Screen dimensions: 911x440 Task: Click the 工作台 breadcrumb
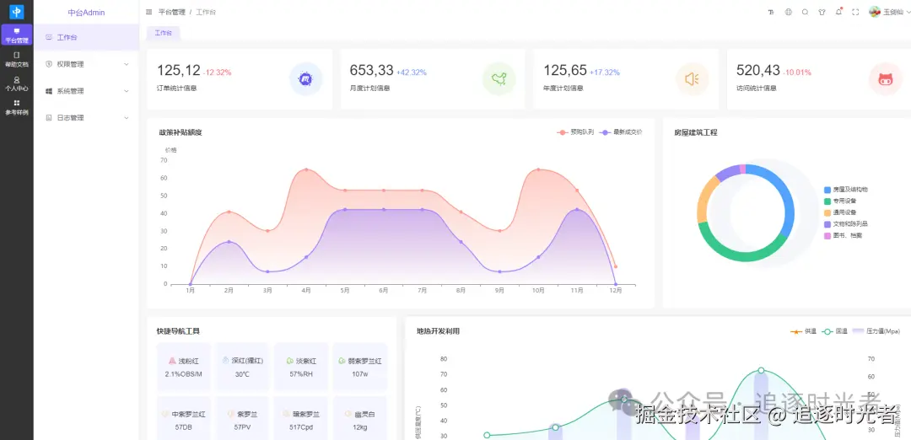206,12
